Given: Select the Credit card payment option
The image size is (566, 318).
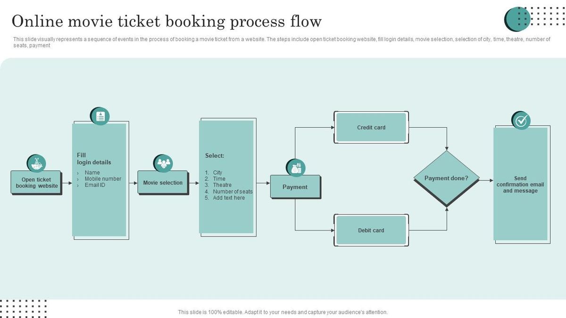Looking at the screenshot, I should tap(371, 127).
